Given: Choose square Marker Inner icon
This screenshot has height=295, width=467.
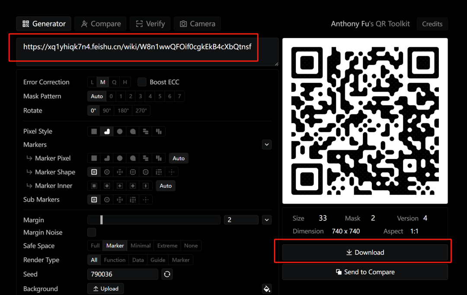Looking at the screenshot, I should (x=94, y=185).
